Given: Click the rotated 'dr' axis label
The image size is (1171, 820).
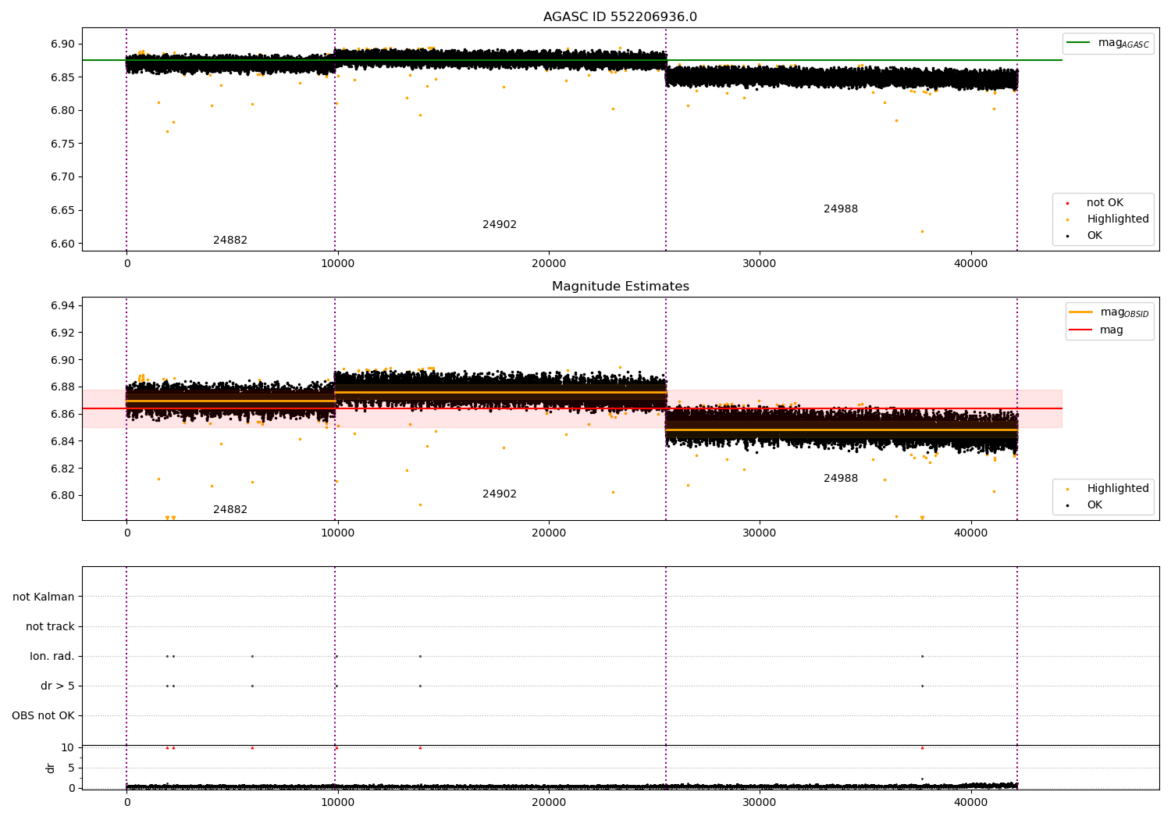Looking at the screenshot, I should click(x=51, y=768).
